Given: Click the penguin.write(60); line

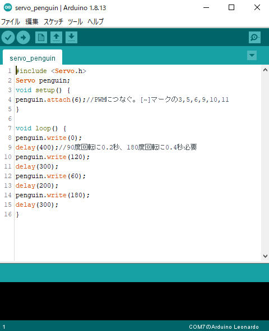Looking at the screenshot, I should (x=50, y=176).
